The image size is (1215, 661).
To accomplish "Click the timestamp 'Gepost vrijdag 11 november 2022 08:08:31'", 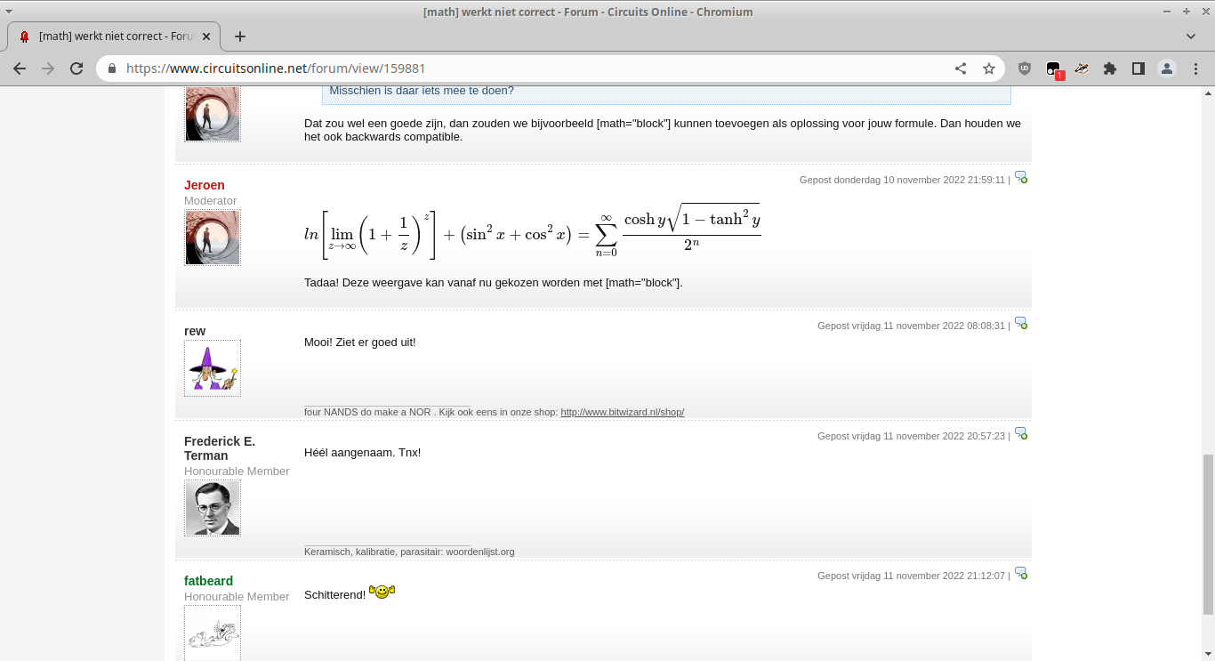I will pos(911,326).
